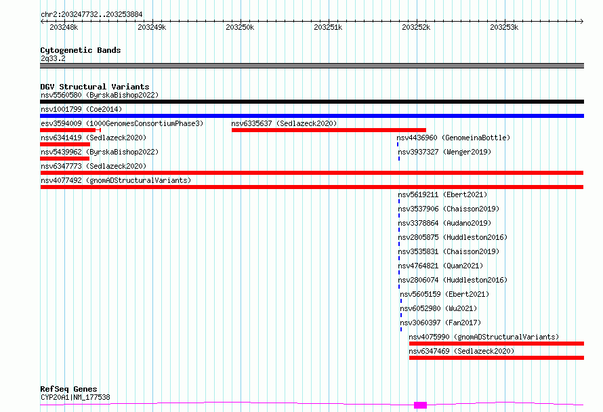The image size is (603, 412).
Task: Open nsv5439962 (ByrskaBishop2022) label
Action: click(100, 152)
